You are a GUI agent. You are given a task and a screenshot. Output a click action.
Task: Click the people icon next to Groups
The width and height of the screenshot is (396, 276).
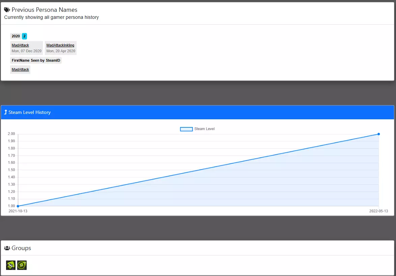[x=7, y=248]
